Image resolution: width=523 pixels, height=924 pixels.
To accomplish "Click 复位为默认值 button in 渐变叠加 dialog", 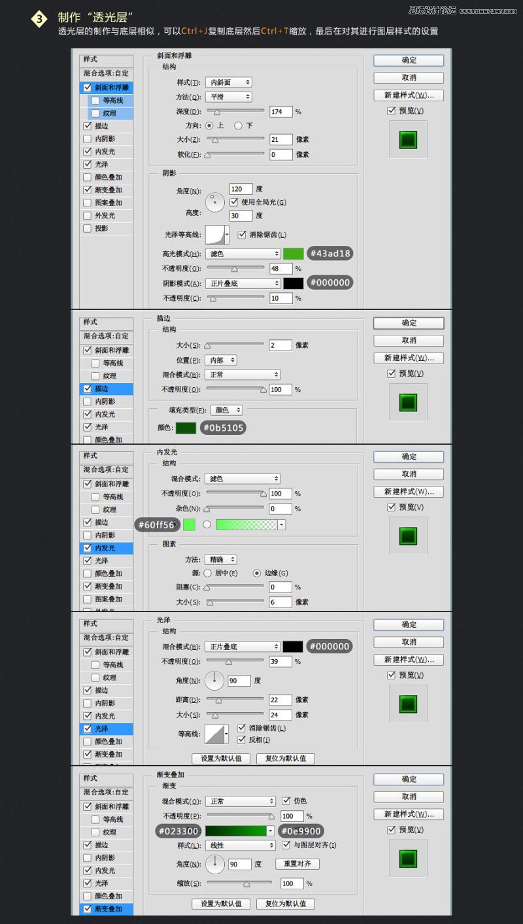I will (286, 904).
